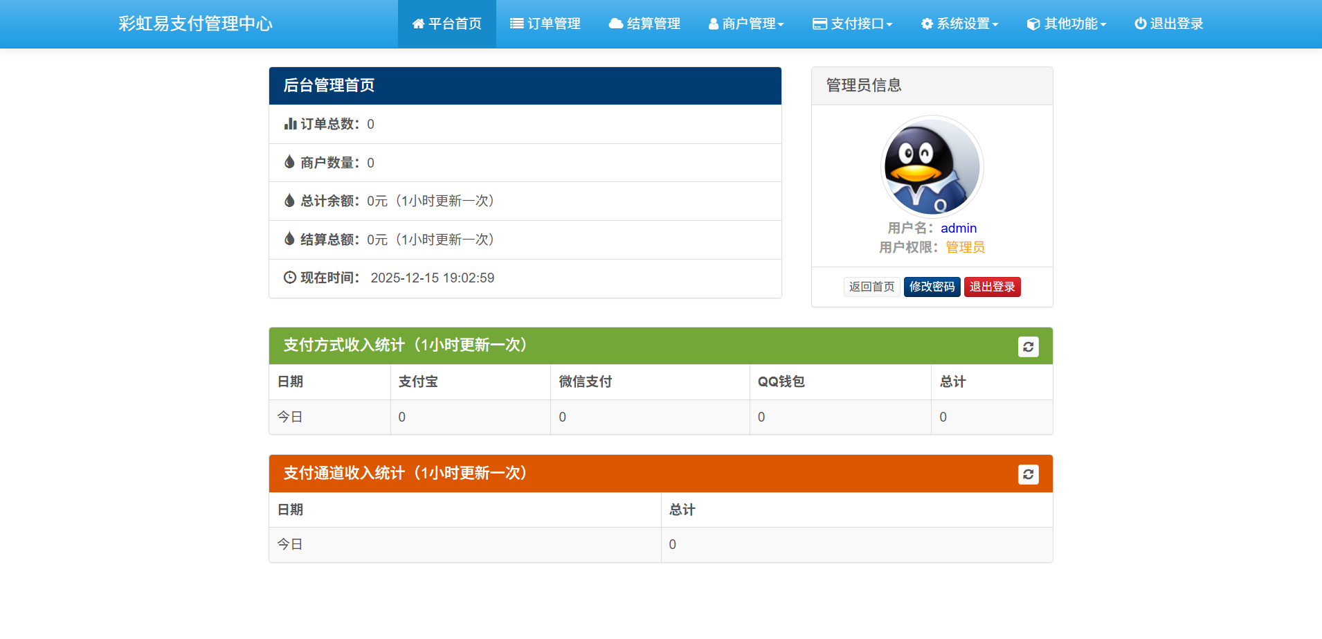
Task: Expand the 系统设置 dropdown
Action: [960, 23]
